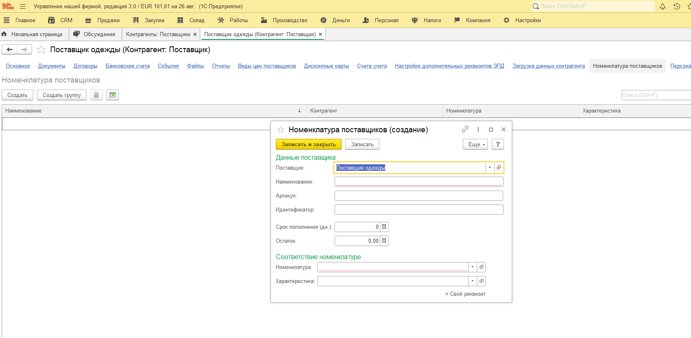Click the notifications bell icon
The image size is (691, 338).
663,6
